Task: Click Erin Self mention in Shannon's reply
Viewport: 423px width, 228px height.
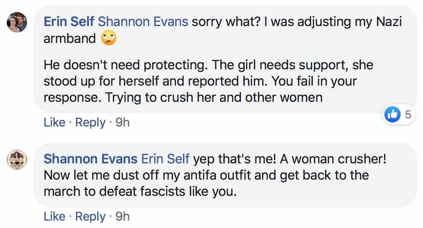Action: pos(165,159)
